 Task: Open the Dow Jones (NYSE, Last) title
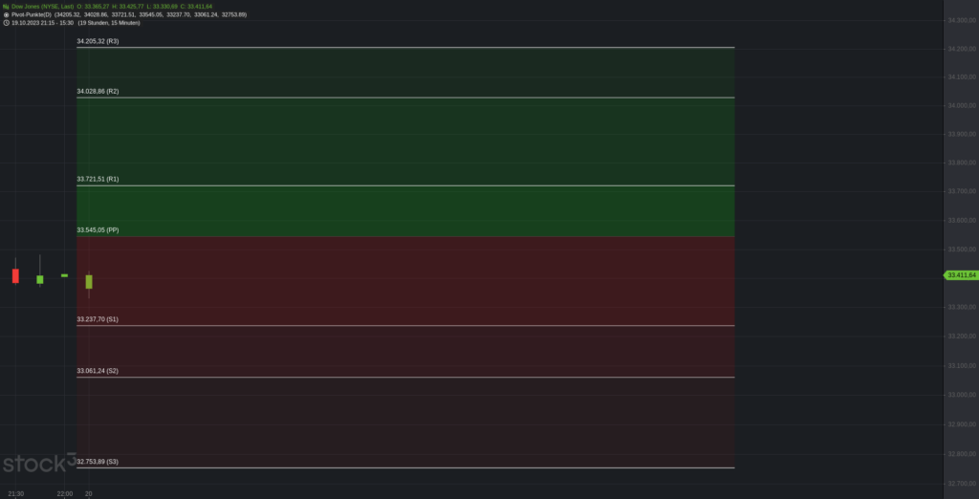(42, 7)
